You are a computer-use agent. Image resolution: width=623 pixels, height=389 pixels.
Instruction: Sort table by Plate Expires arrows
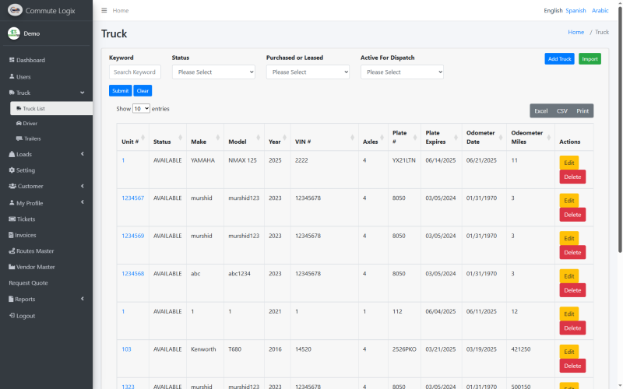[x=456, y=138]
